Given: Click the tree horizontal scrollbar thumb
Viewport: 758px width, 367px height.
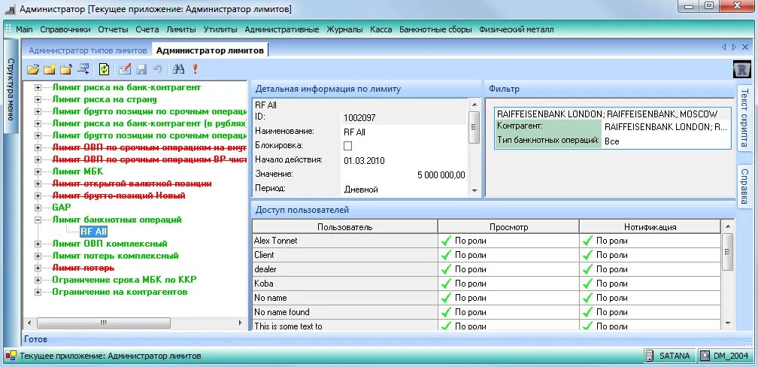Looking at the screenshot, I should [x=103, y=323].
